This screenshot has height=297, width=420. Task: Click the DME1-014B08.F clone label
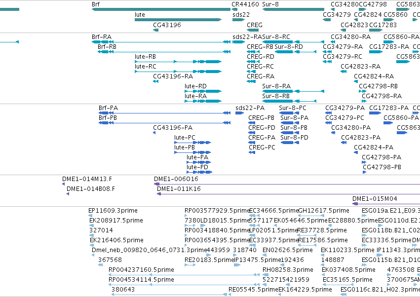pos(90,189)
